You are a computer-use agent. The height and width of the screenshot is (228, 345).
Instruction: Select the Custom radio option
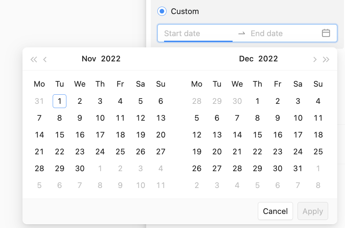tap(162, 12)
